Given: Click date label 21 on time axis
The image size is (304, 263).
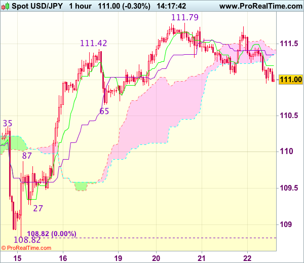Looking at the screenshot, I should [x=202, y=258].
